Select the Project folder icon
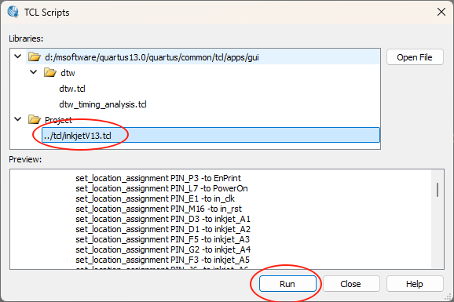 pyautogui.click(x=35, y=119)
